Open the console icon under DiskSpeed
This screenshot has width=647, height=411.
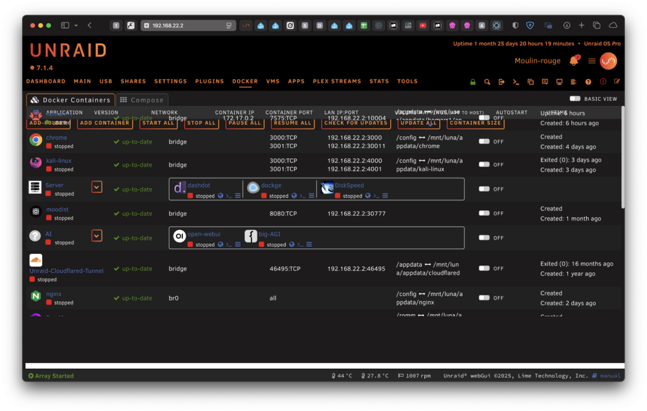click(x=377, y=196)
